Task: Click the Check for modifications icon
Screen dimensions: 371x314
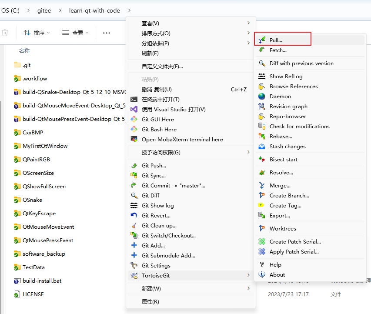Action: coord(262,126)
